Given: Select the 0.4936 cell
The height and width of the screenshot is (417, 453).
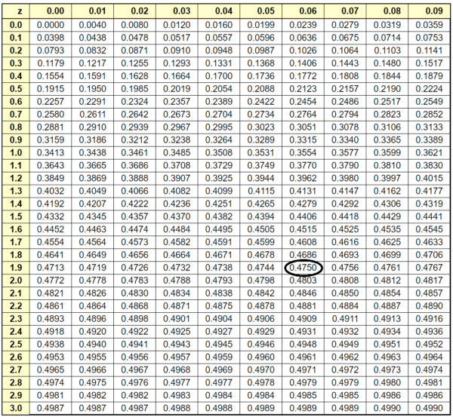Looking at the screenshot, I should tap(430, 332).
